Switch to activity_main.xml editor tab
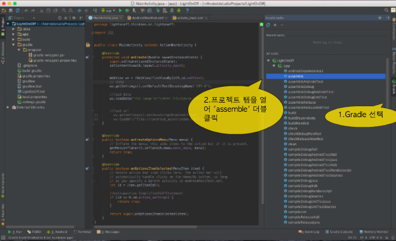396x241 pixels. pos(189,18)
